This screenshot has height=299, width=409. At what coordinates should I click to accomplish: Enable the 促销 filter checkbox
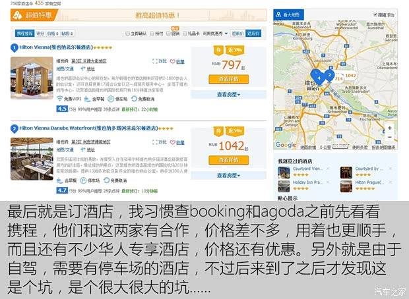168,34
